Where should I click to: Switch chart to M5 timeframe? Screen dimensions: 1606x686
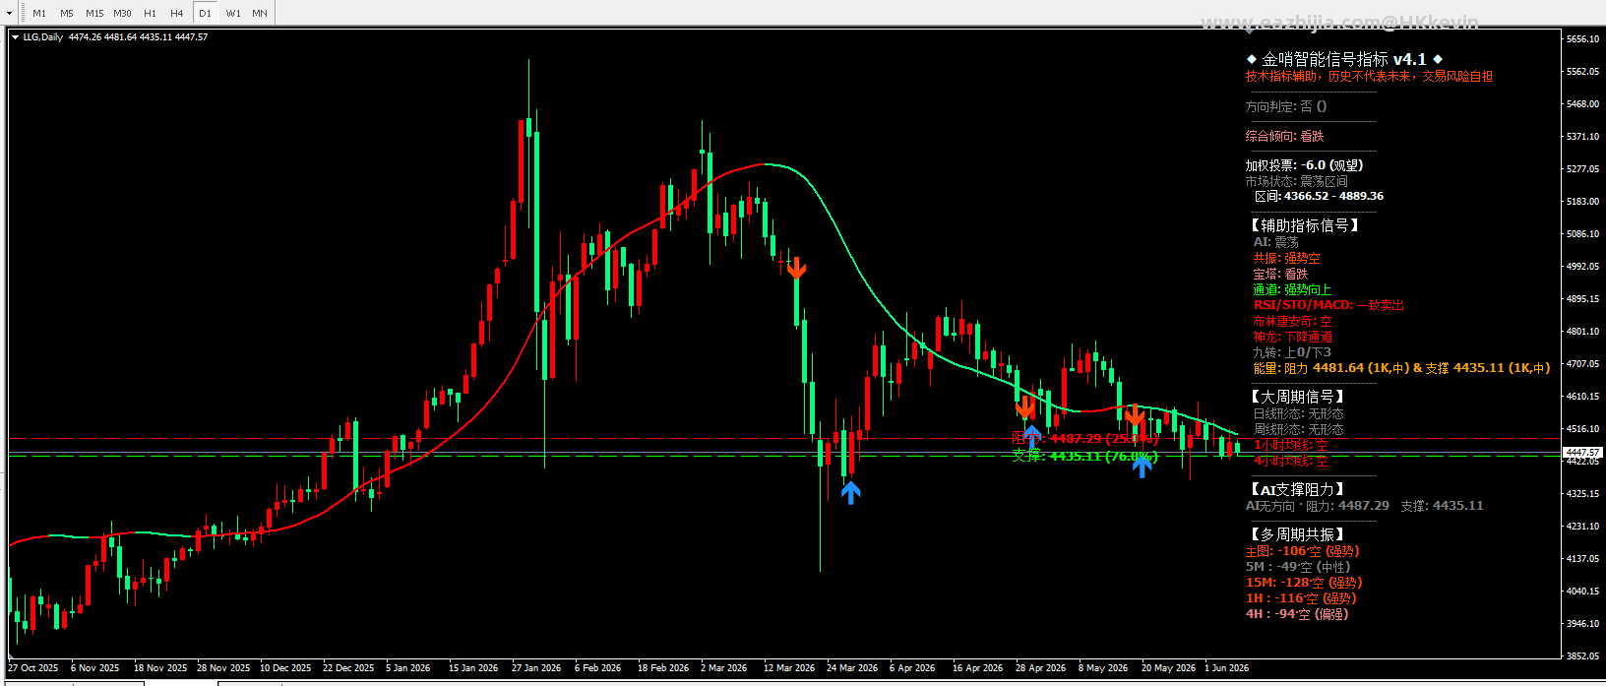coord(67,13)
